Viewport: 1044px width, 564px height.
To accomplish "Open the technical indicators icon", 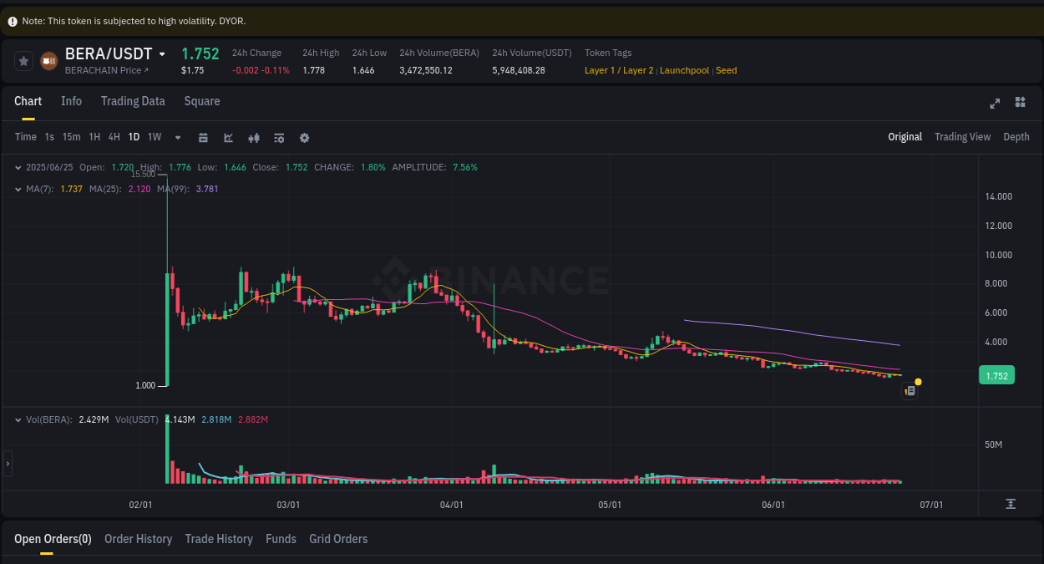I will pos(278,137).
